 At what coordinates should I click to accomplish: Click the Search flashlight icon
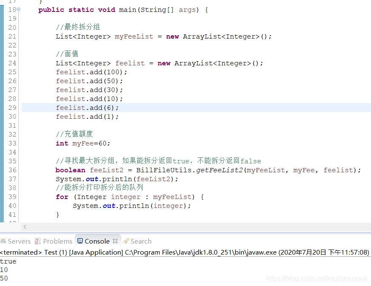click(126, 241)
